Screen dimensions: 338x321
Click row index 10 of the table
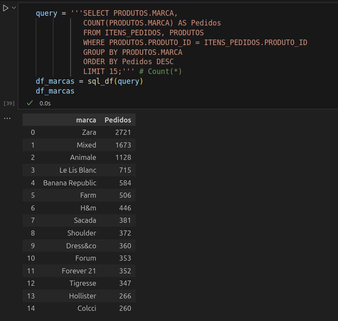point(31,258)
